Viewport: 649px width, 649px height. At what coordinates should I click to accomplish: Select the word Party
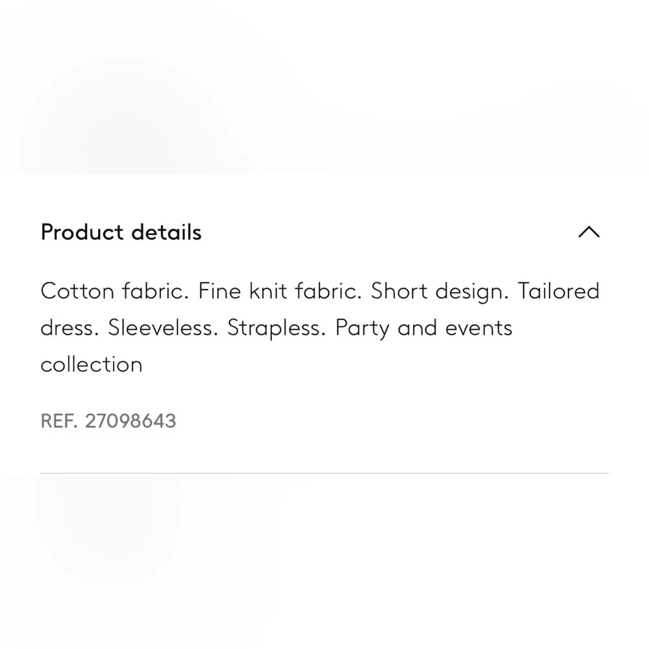(x=362, y=328)
